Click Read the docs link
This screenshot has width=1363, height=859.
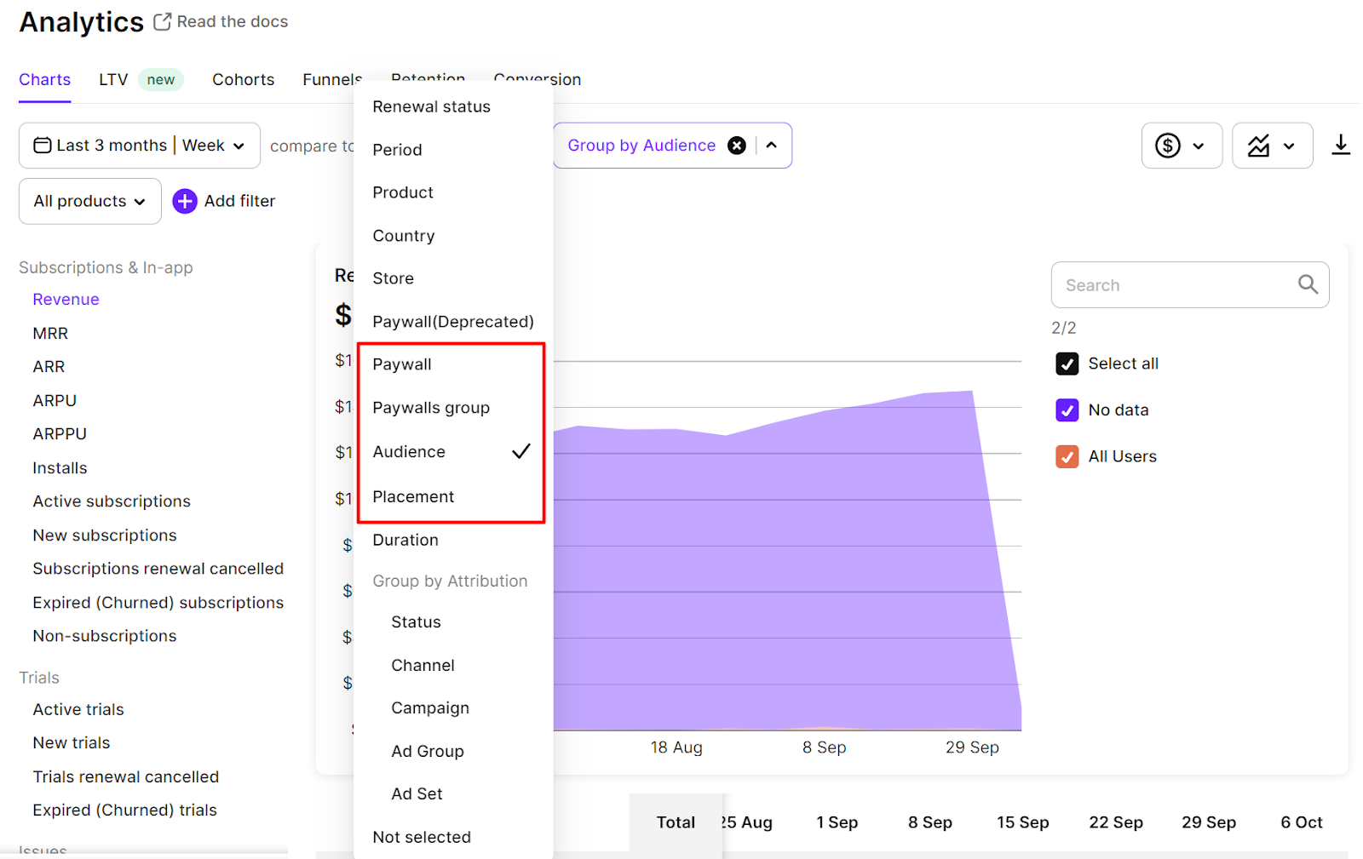[x=233, y=21]
